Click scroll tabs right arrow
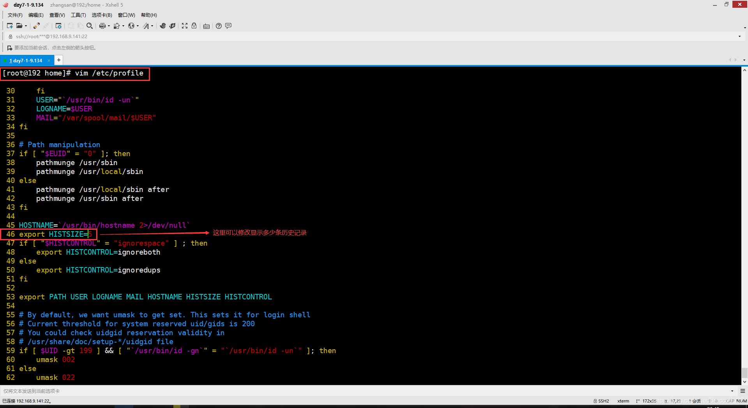 [736, 60]
